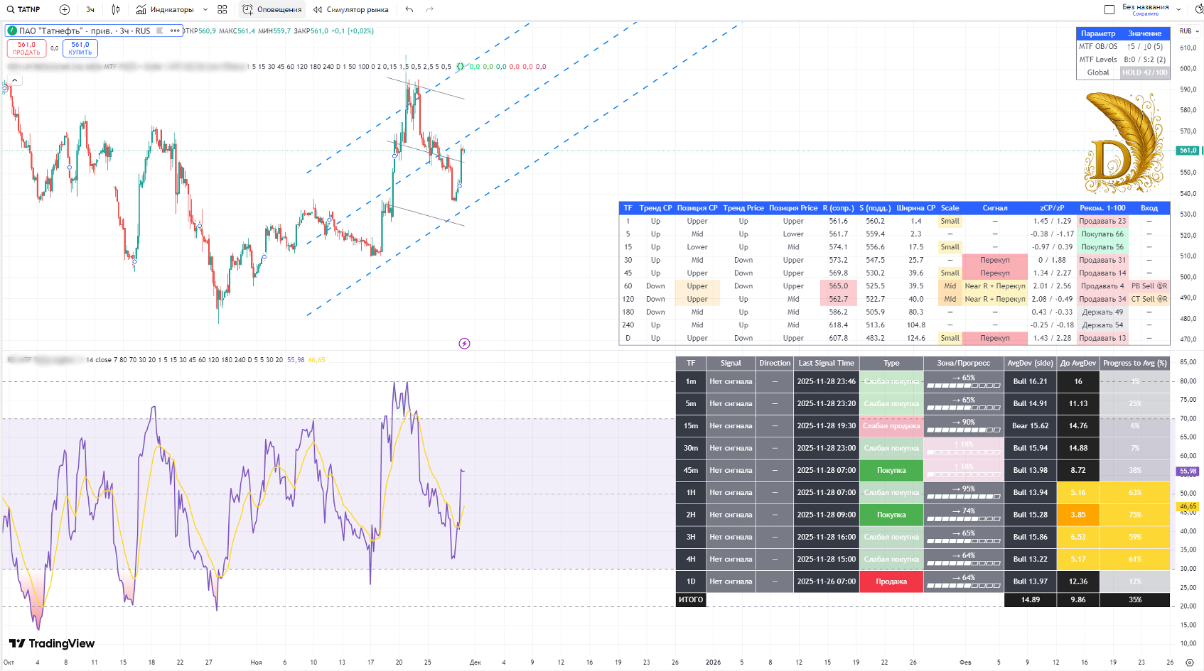Open the time axis settings gear

pos(1190,662)
